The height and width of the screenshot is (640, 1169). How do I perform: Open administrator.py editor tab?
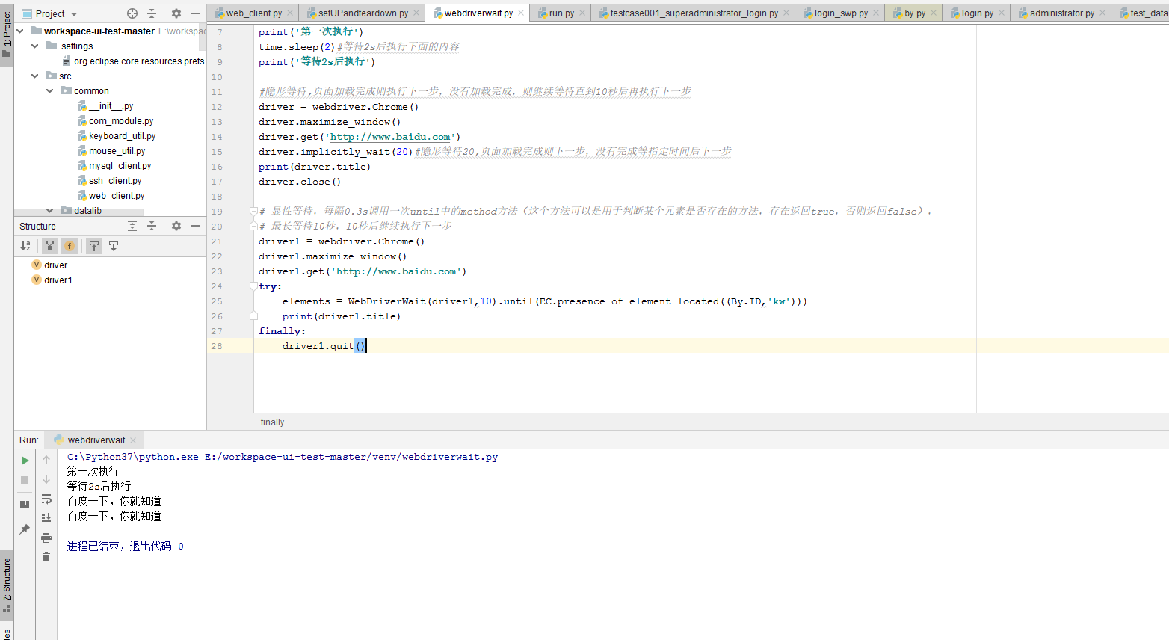[x=1061, y=13]
